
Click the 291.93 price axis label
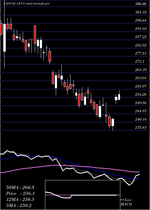141,29
